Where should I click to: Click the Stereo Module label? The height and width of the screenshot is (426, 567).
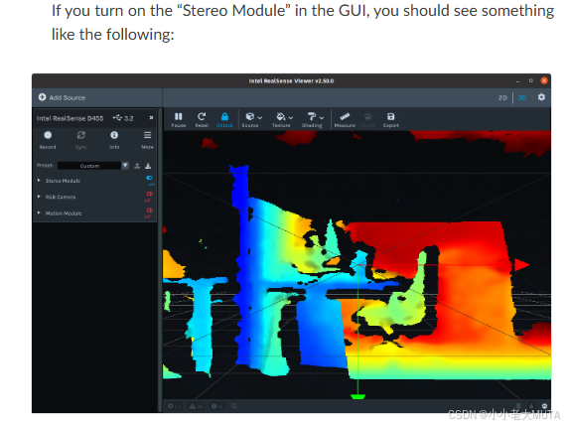63,181
